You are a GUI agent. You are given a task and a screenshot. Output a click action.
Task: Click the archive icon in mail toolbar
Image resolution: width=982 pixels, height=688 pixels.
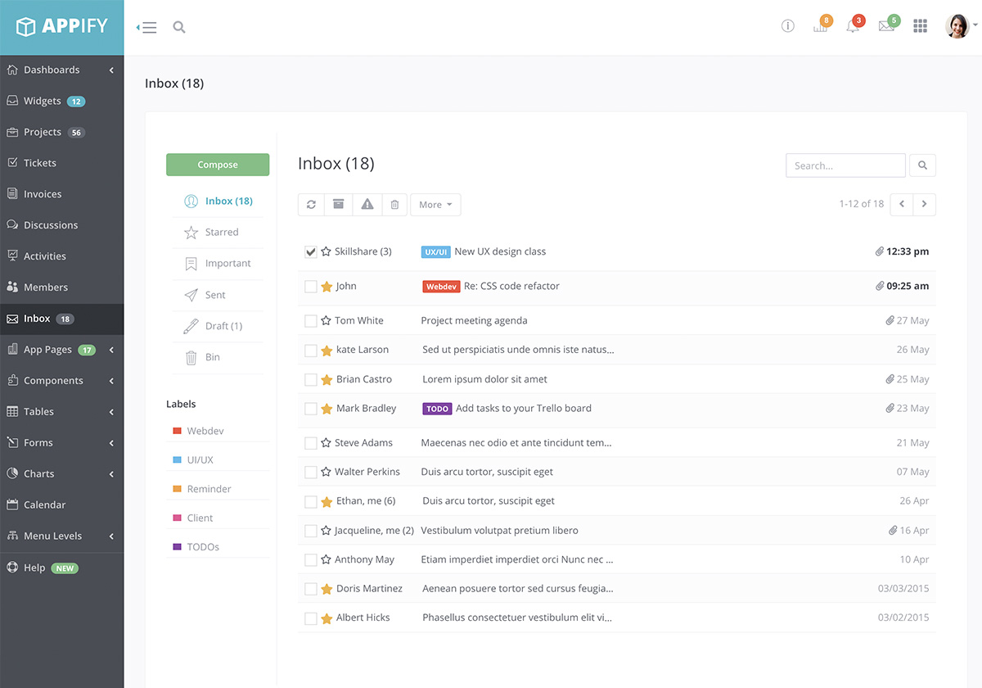tap(338, 205)
